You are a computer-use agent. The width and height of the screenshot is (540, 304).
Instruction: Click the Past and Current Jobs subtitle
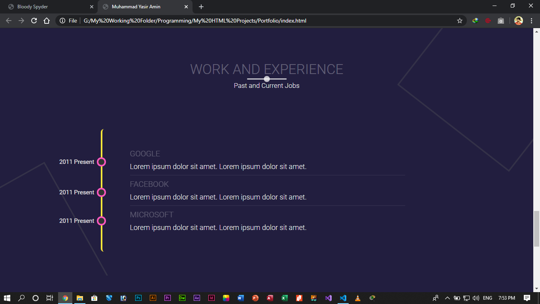pyautogui.click(x=267, y=85)
